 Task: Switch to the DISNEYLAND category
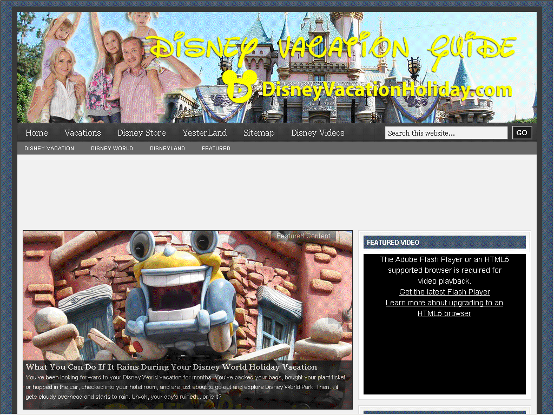tap(168, 149)
